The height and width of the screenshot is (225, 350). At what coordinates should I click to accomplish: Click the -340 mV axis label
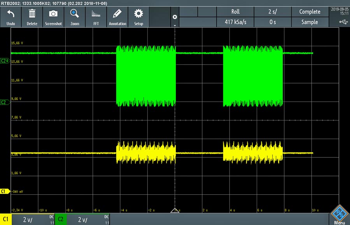tap(17, 192)
